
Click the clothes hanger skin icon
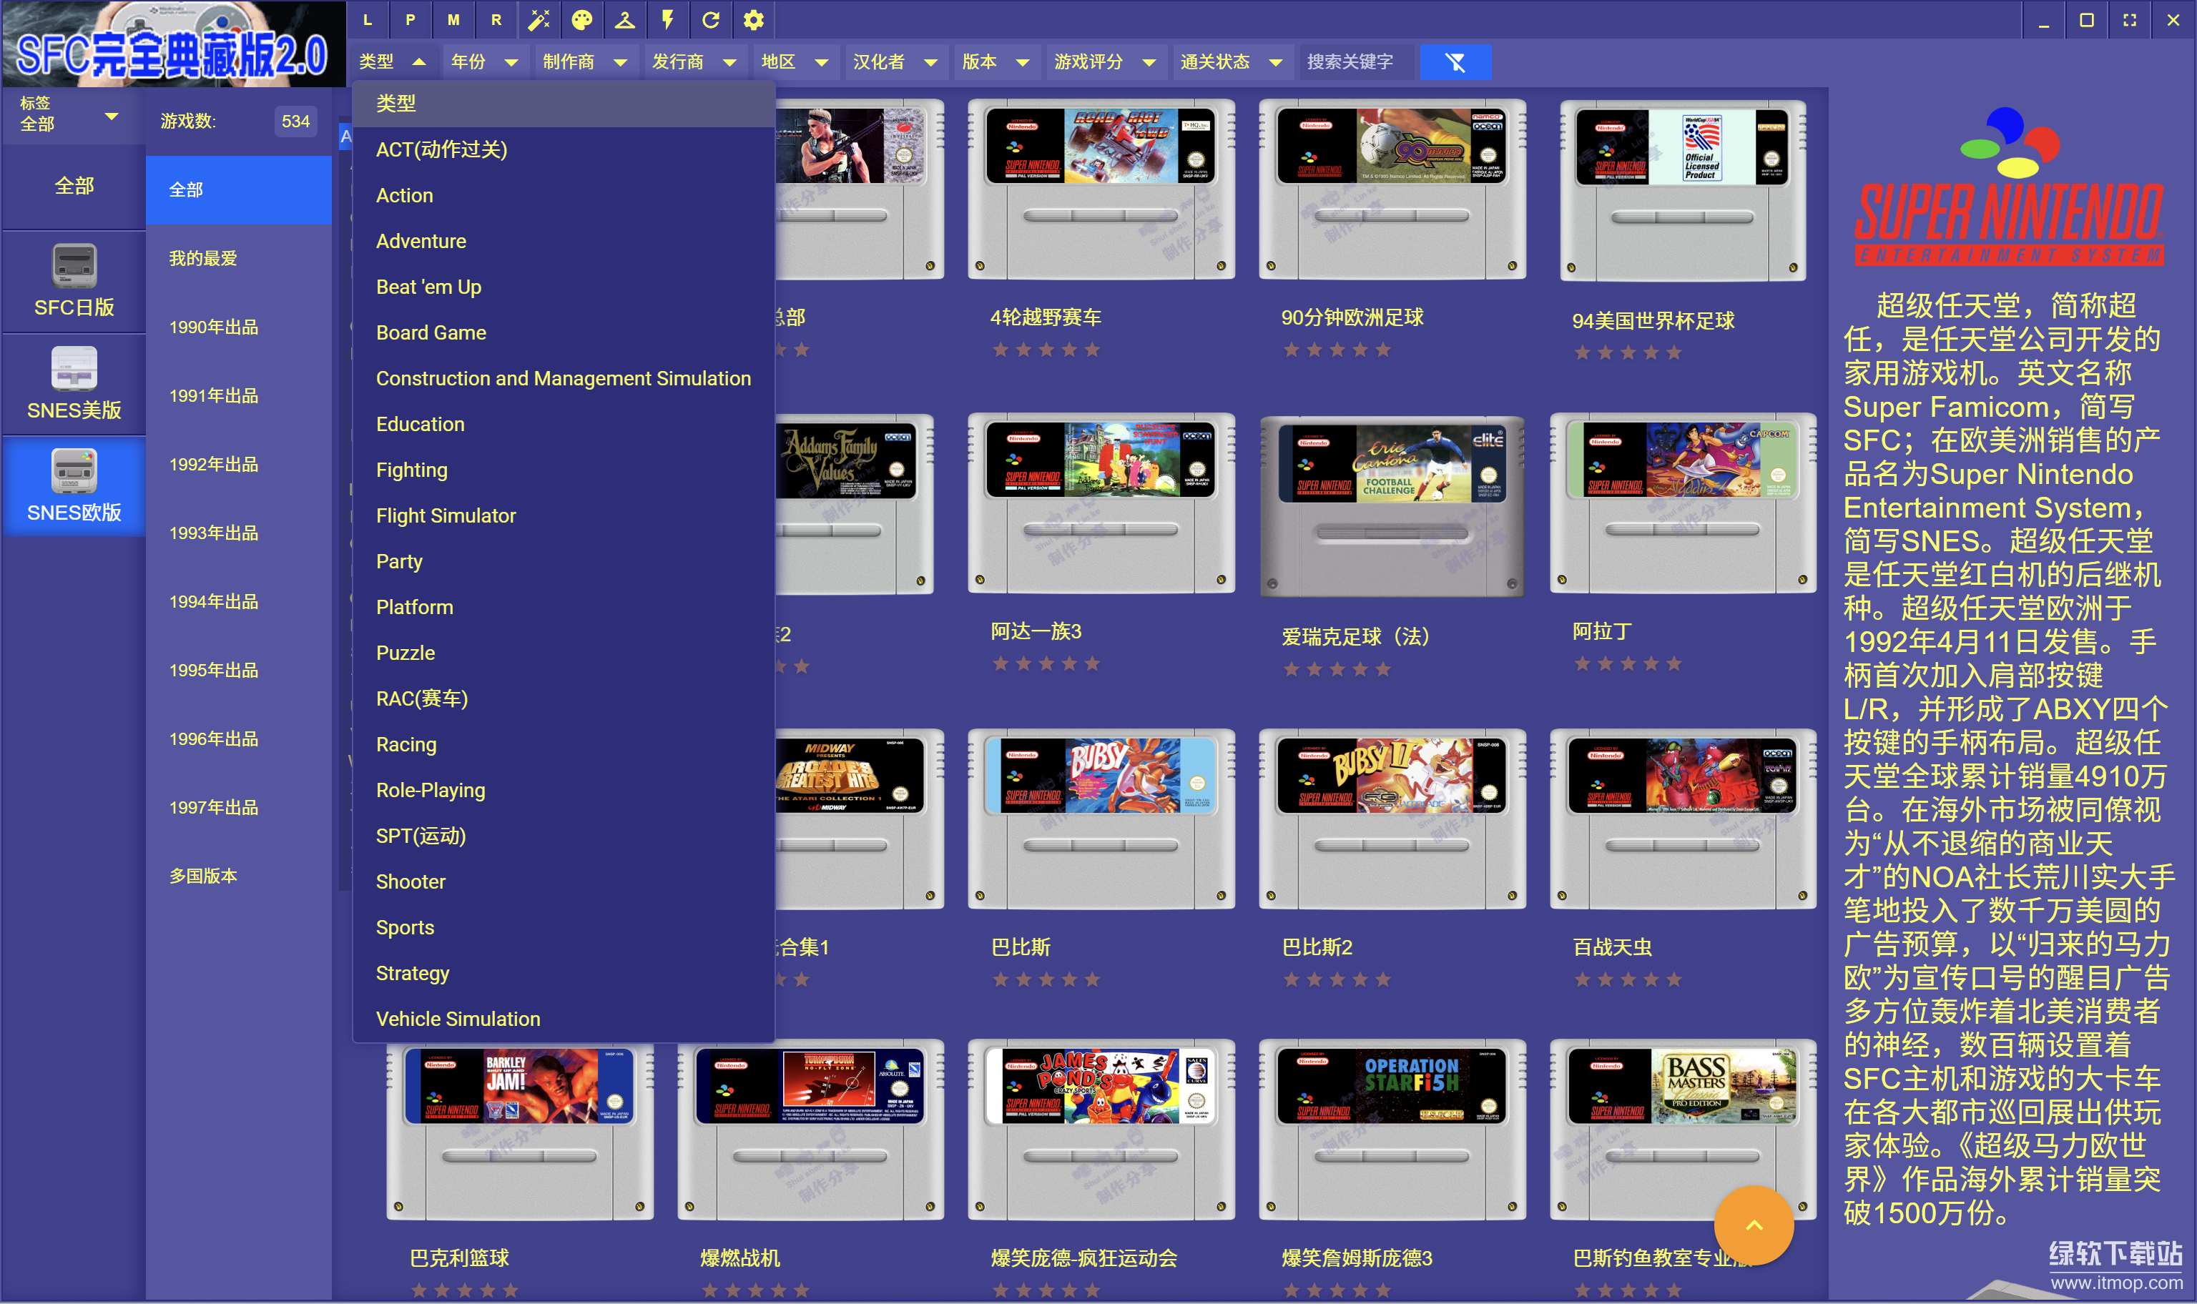(x=625, y=19)
